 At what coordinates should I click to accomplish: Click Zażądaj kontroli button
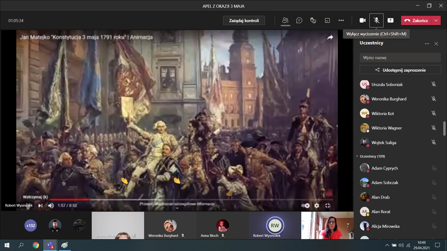pyautogui.click(x=244, y=20)
